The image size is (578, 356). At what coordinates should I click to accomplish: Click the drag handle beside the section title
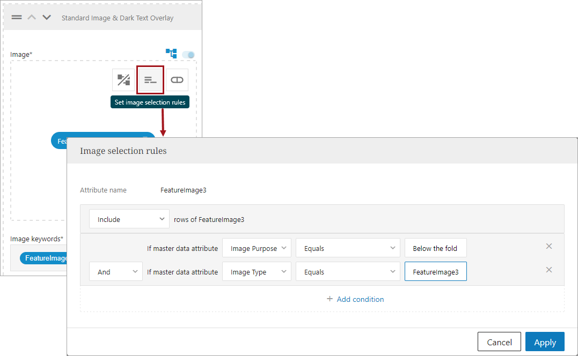click(17, 18)
